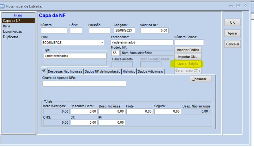This screenshot has width=254, height=147.
Task: Select the NF tab
Action: click(43, 71)
